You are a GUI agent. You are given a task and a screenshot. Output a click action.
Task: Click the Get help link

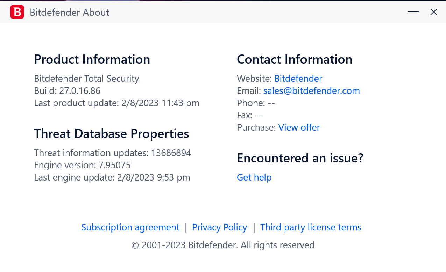(254, 177)
